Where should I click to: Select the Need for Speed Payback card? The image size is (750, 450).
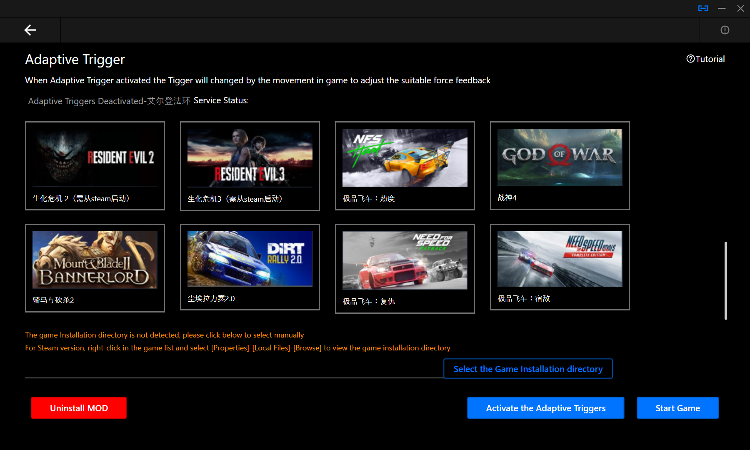pos(405,269)
